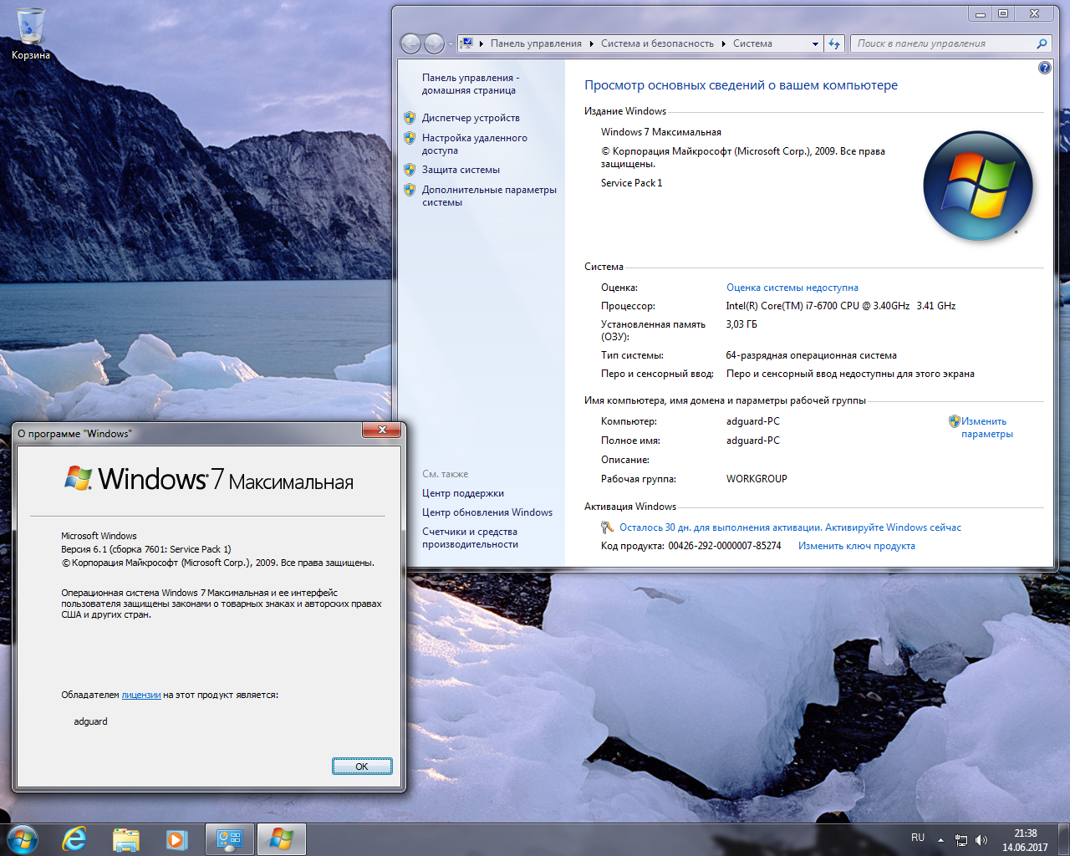The height and width of the screenshot is (856, 1070).
Task: Click shield icon beside 'Защита системы'
Action: click(409, 170)
